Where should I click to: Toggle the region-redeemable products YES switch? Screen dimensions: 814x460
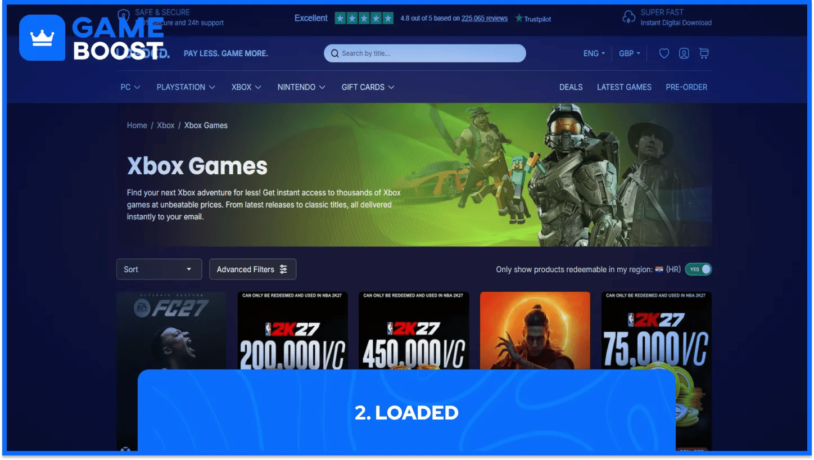coord(698,269)
